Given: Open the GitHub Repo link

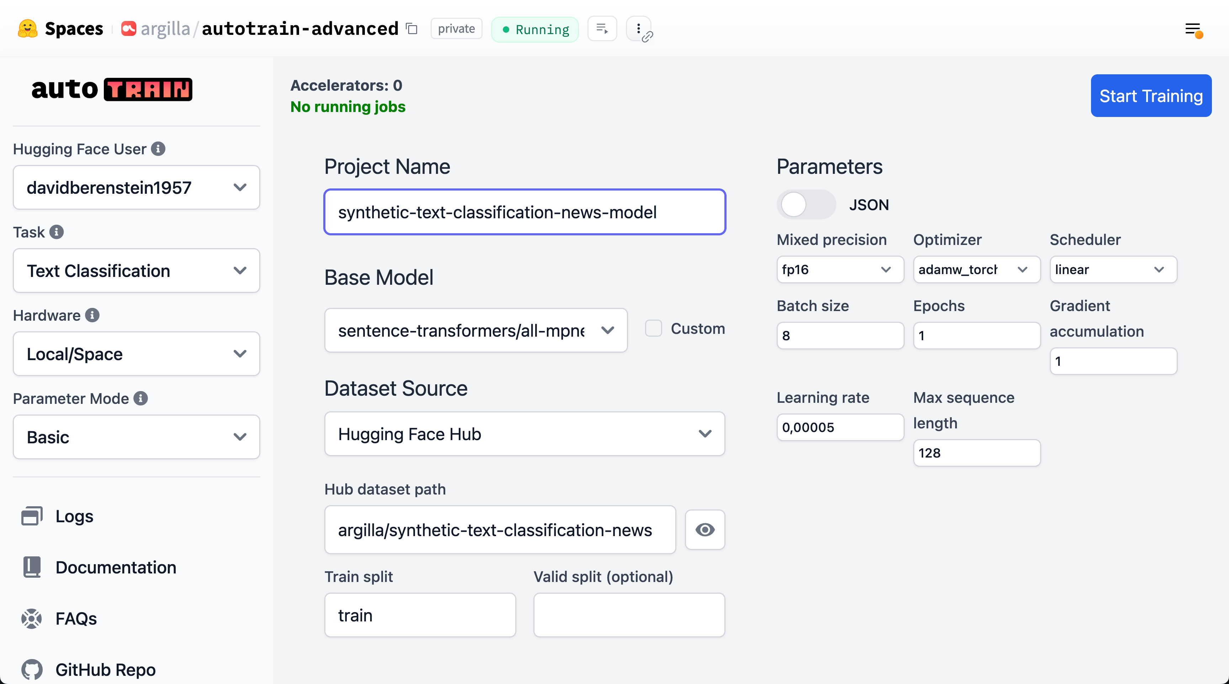Looking at the screenshot, I should (105, 670).
